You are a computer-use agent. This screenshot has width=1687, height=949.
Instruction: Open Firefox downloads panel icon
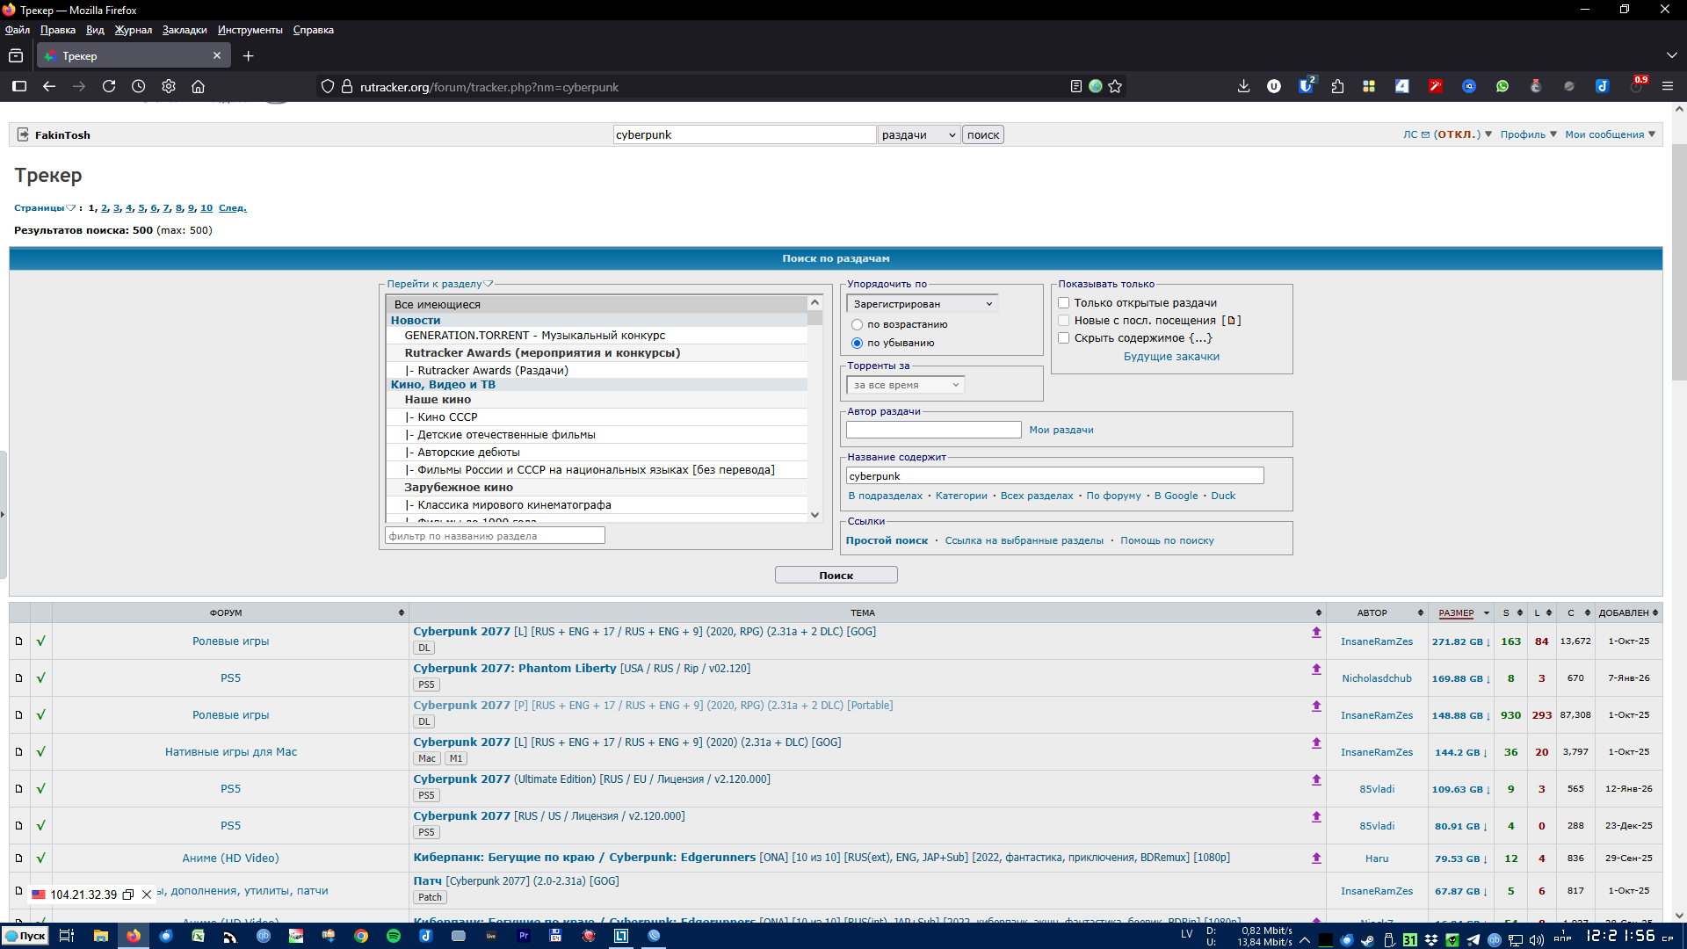click(x=1243, y=86)
